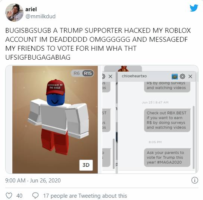Open tweet info circle icon
This screenshot has width=203, height=200.
pyautogui.click(x=194, y=180)
